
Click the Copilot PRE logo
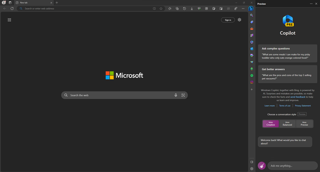coord(288,21)
